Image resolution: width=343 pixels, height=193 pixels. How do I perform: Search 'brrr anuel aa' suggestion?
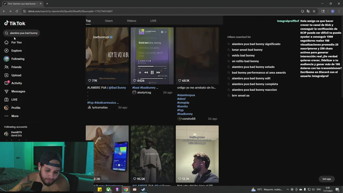point(240,95)
